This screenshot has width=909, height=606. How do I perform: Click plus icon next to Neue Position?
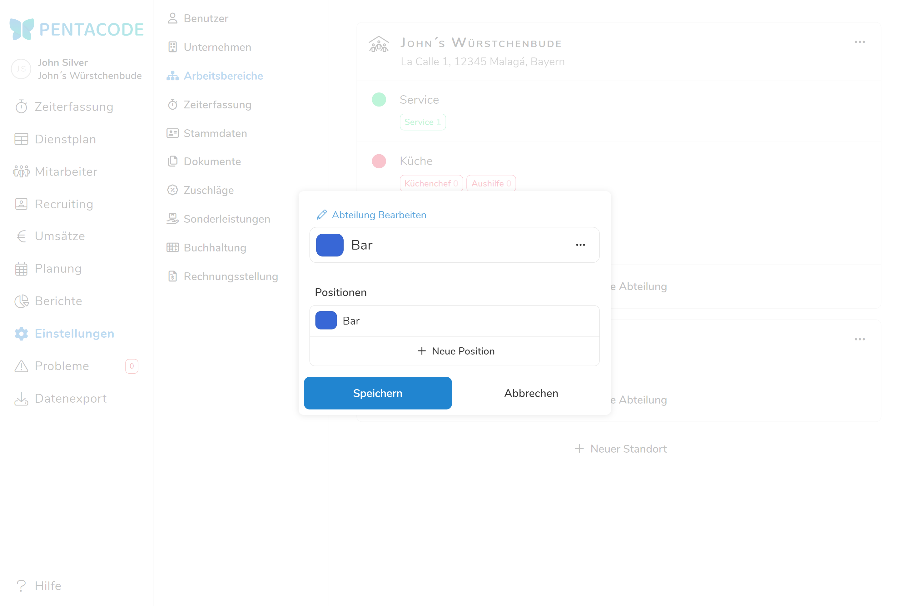(x=422, y=351)
